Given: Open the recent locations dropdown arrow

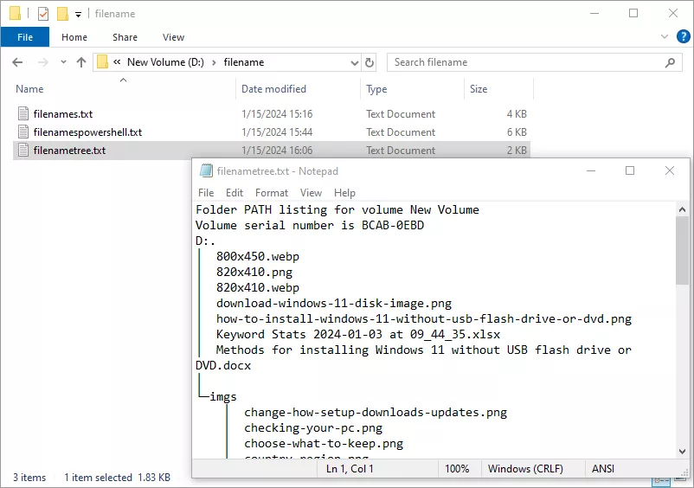Looking at the screenshot, I should coord(63,62).
